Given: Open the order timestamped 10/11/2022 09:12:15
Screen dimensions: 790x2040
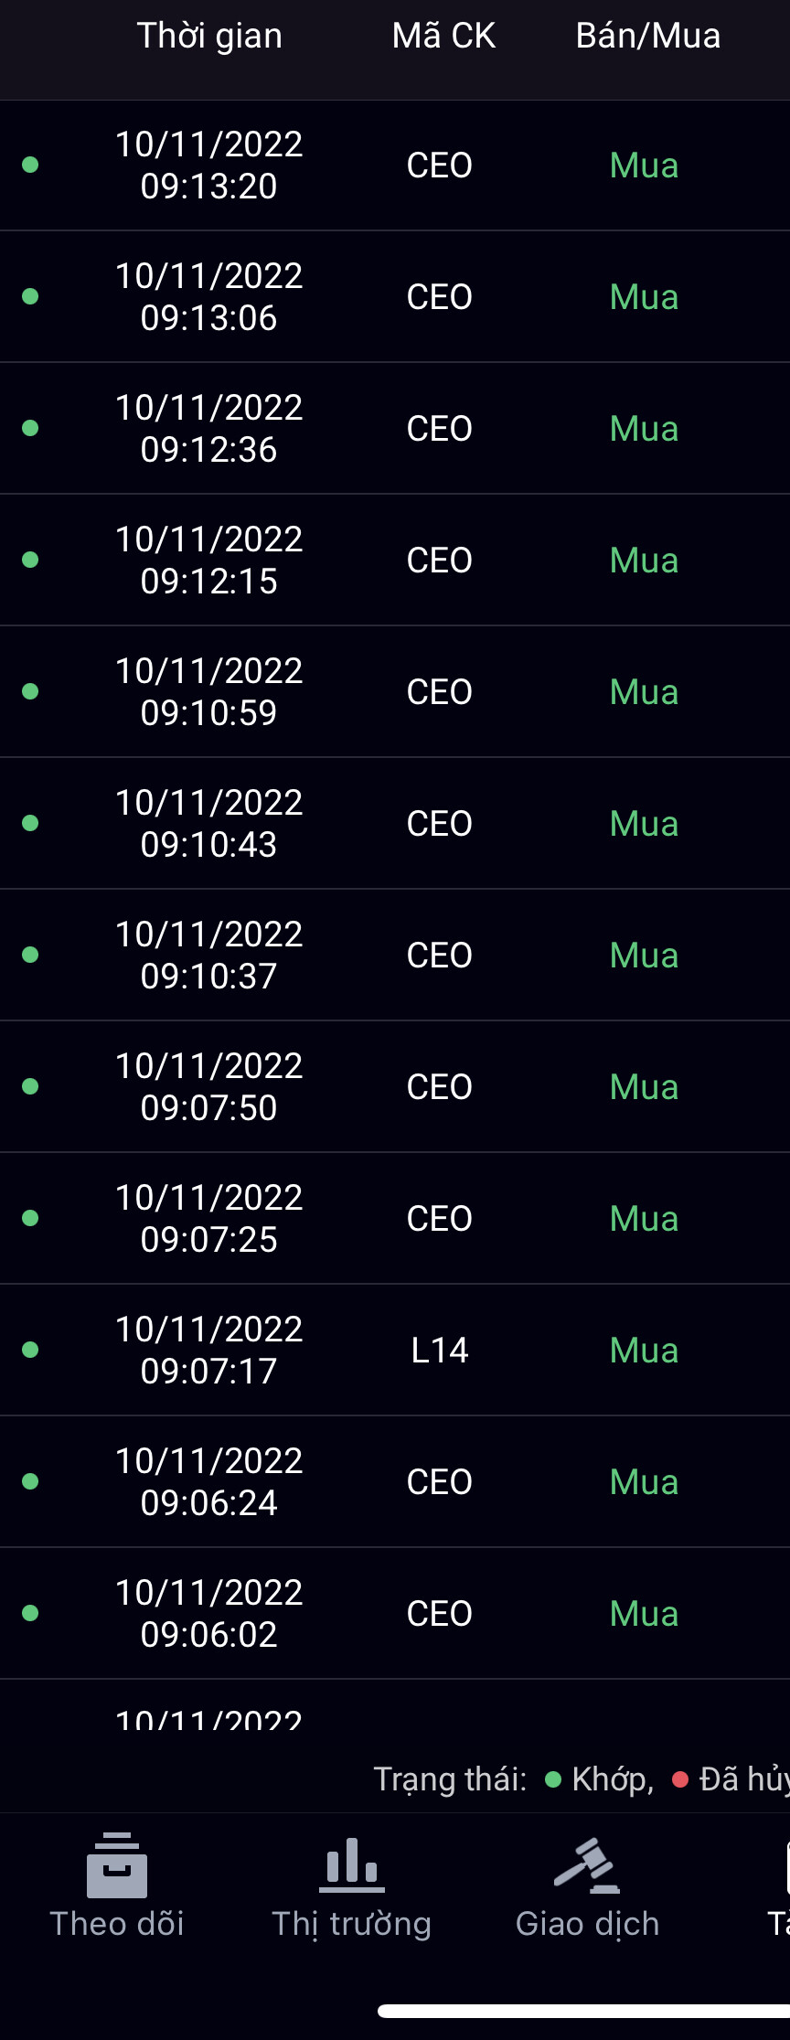Looking at the screenshot, I should pos(209,560).
